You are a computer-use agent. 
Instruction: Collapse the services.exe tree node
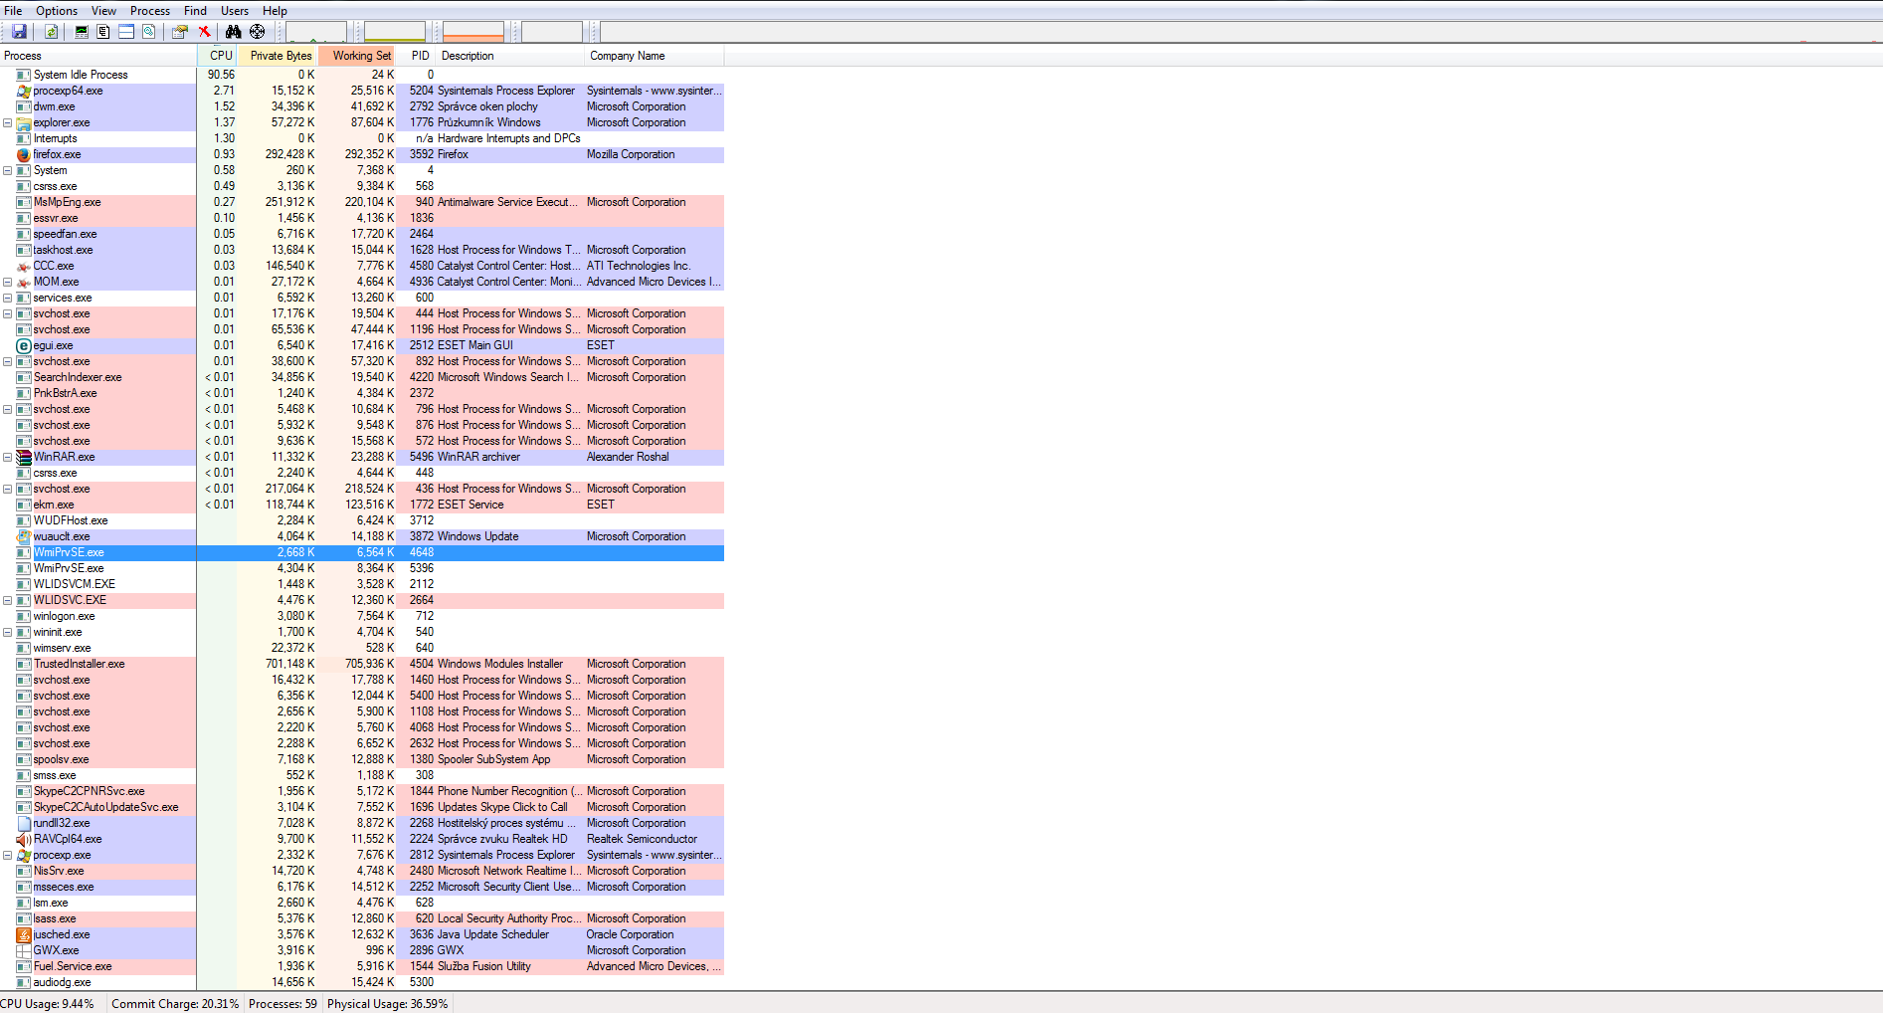[8, 298]
